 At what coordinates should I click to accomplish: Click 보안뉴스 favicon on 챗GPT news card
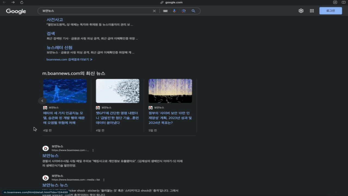click(98, 108)
